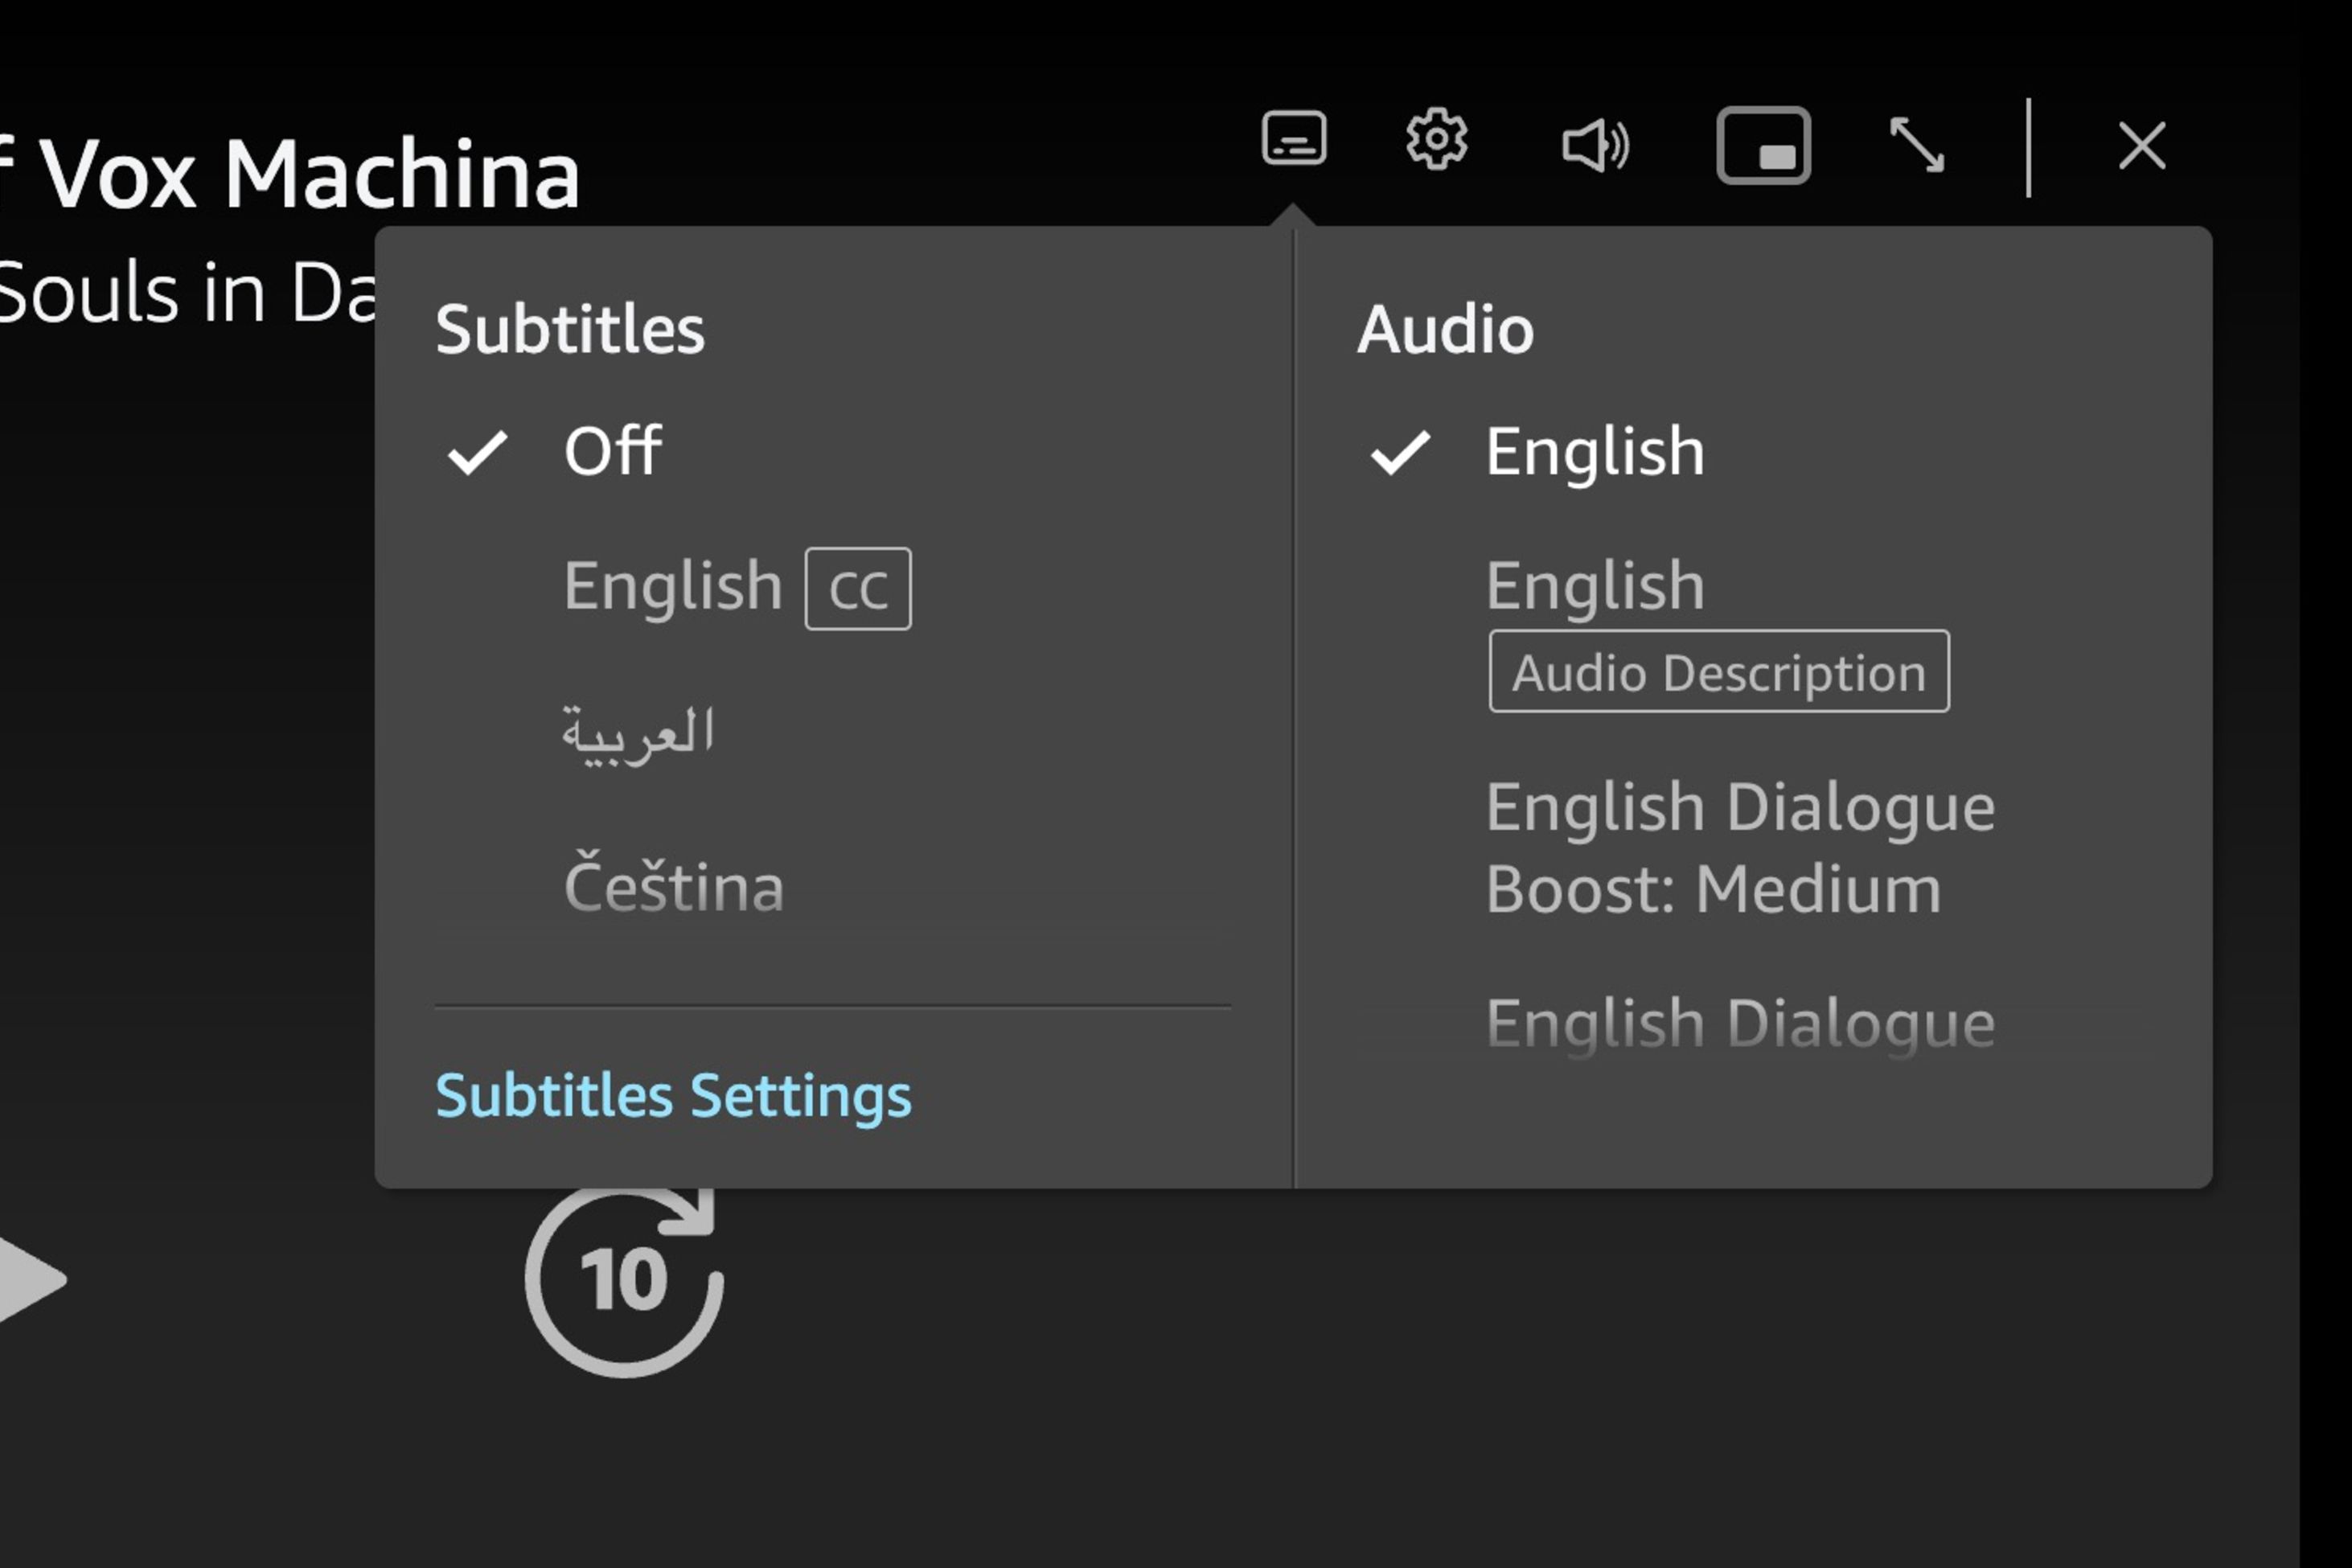Choose English CC subtitles
The image size is (2352, 1568).
737,587
